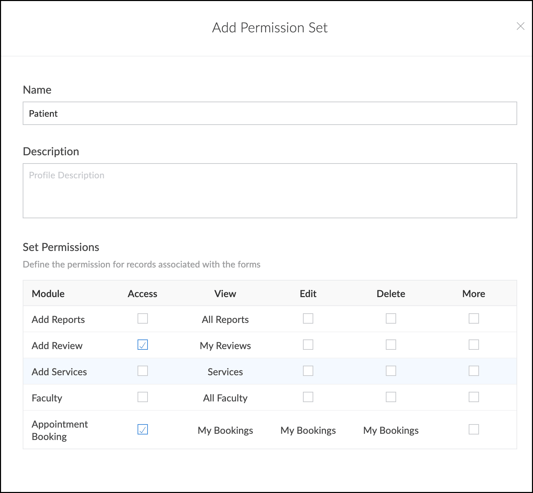Enable Access for Faculty module
Viewport: 533px width, 493px height.
pos(143,397)
